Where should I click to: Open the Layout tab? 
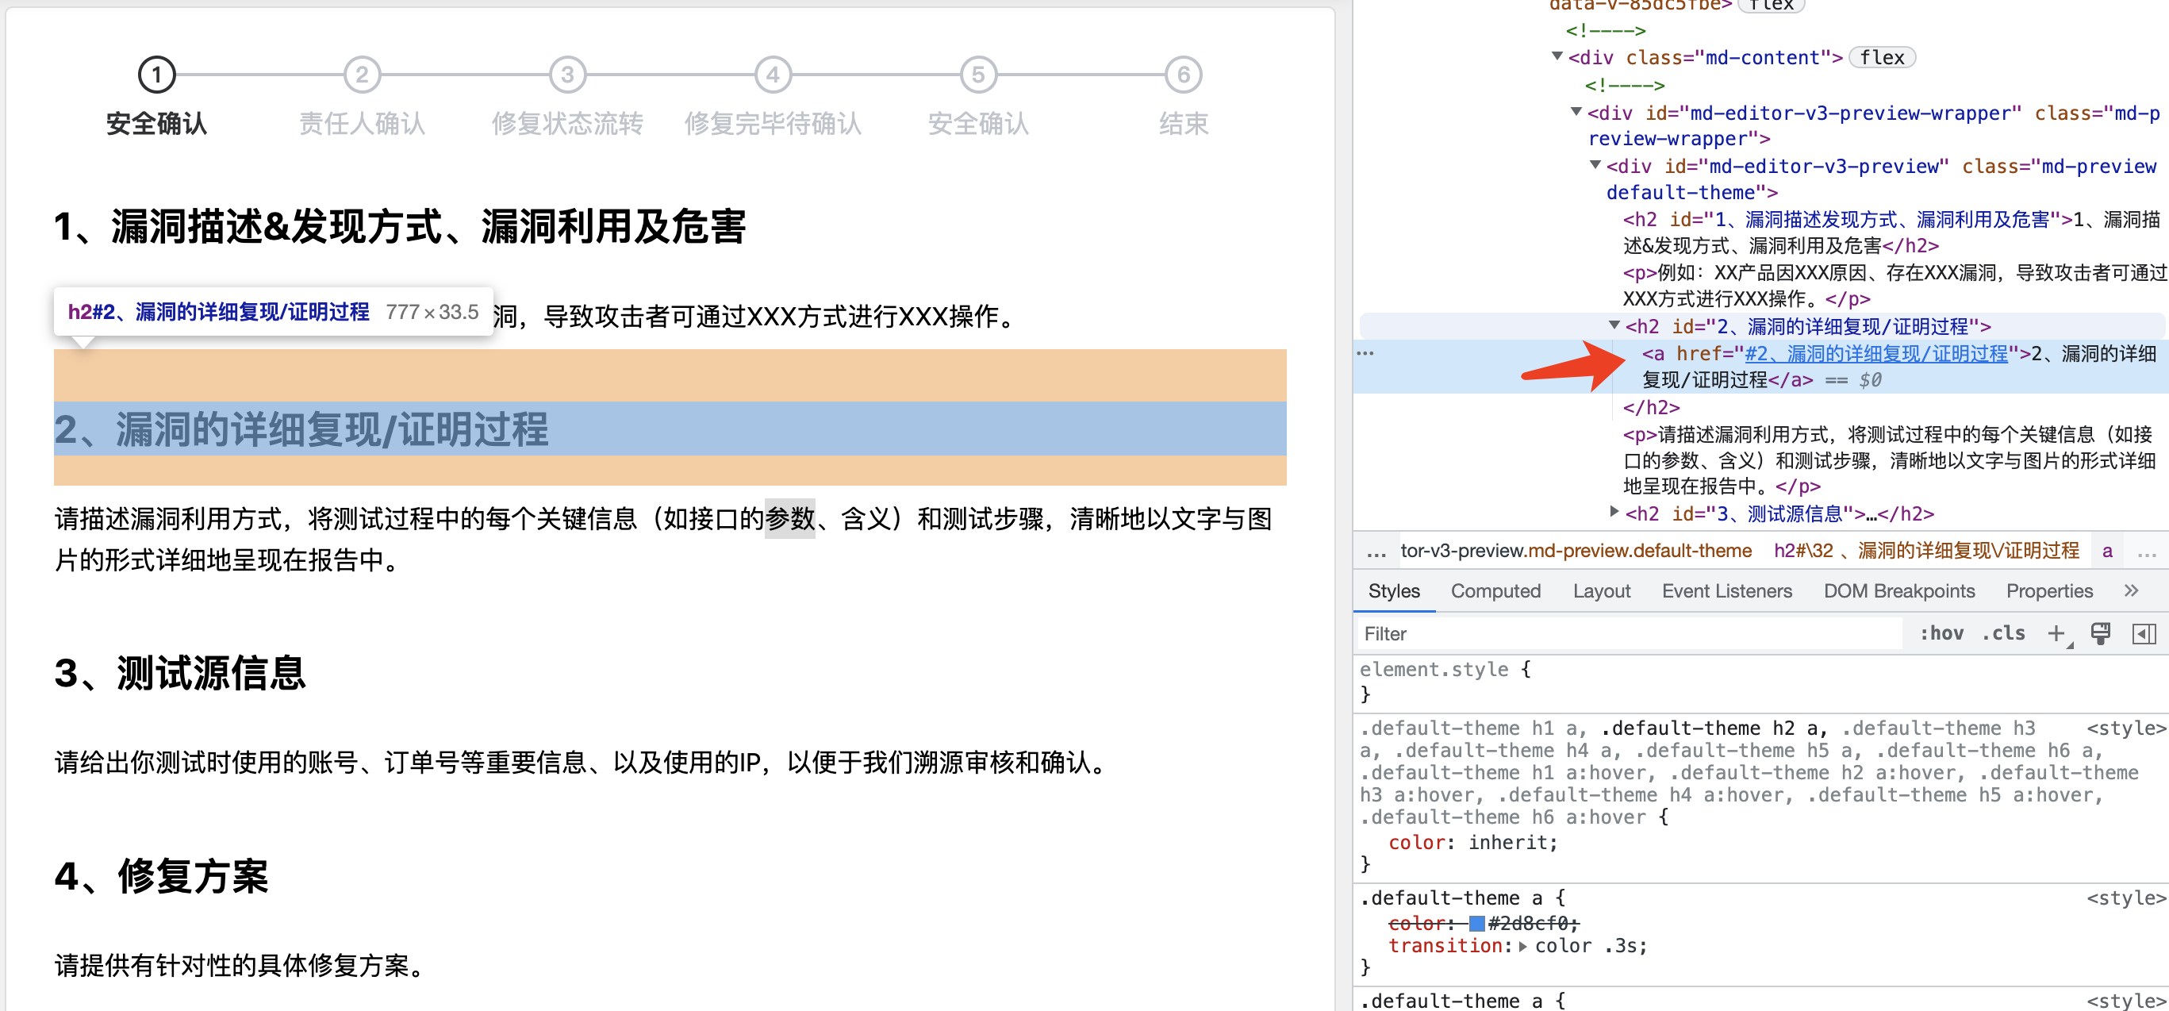pyautogui.click(x=1601, y=590)
